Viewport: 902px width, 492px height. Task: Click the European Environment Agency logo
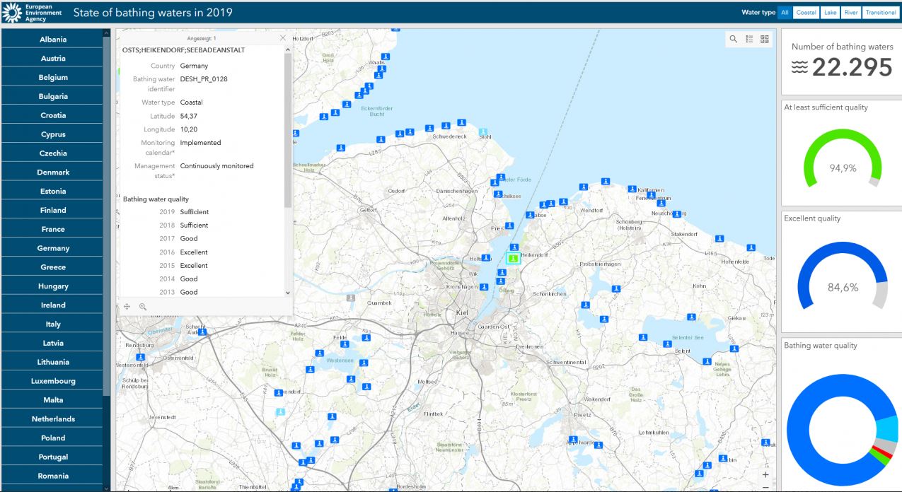tap(33, 12)
